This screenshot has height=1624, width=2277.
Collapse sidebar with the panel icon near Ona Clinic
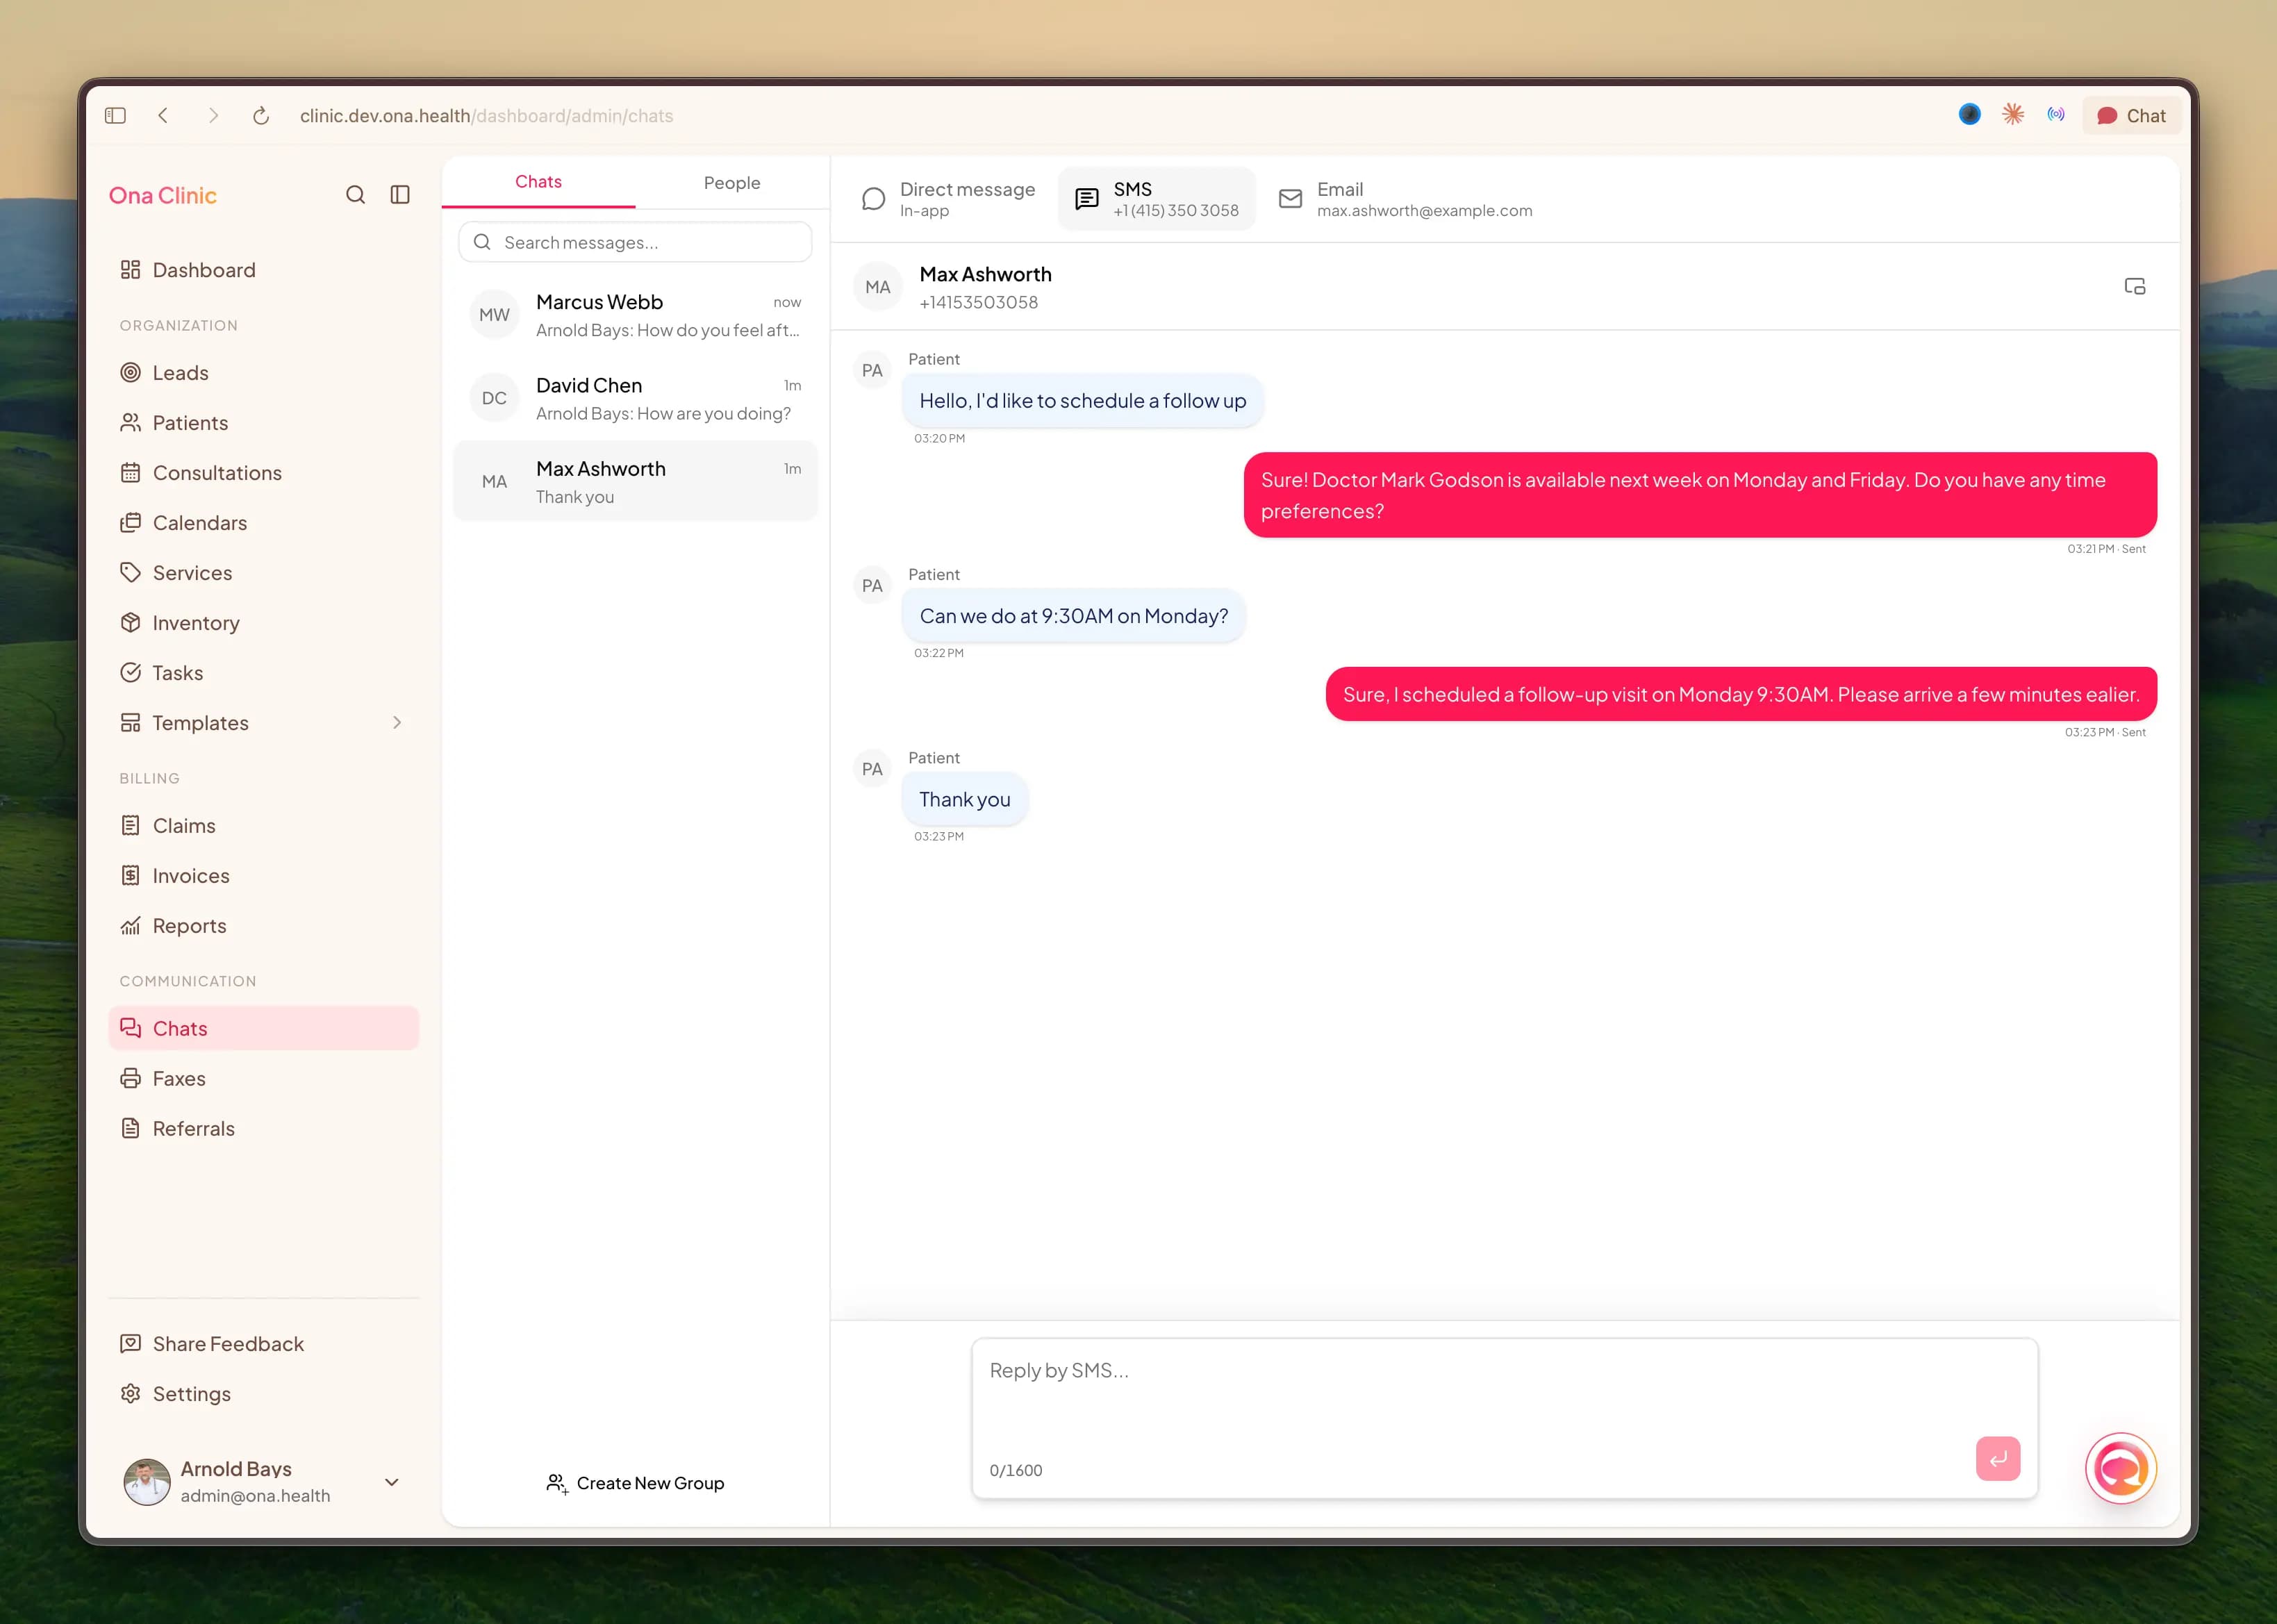(400, 195)
